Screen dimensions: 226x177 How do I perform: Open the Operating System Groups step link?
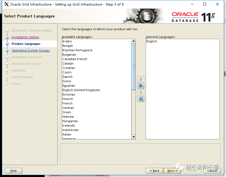(x=31, y=50)
